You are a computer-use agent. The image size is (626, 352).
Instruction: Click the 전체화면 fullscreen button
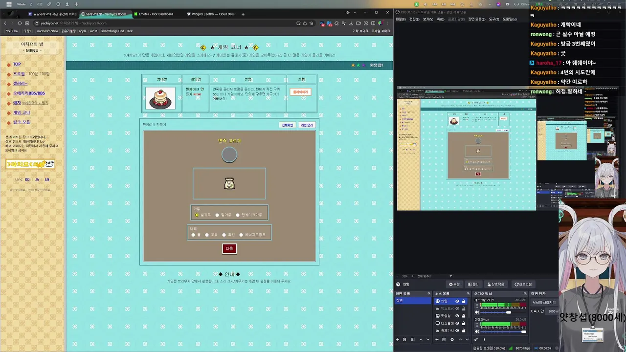(x=287, y=125)
